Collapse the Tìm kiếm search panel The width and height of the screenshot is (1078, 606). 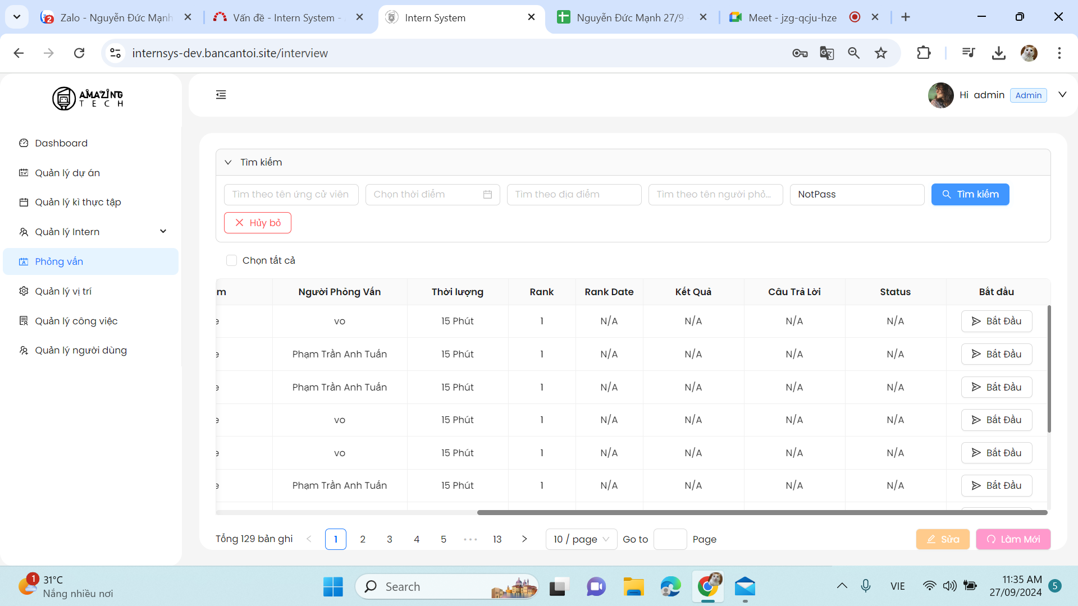(228, 162)
